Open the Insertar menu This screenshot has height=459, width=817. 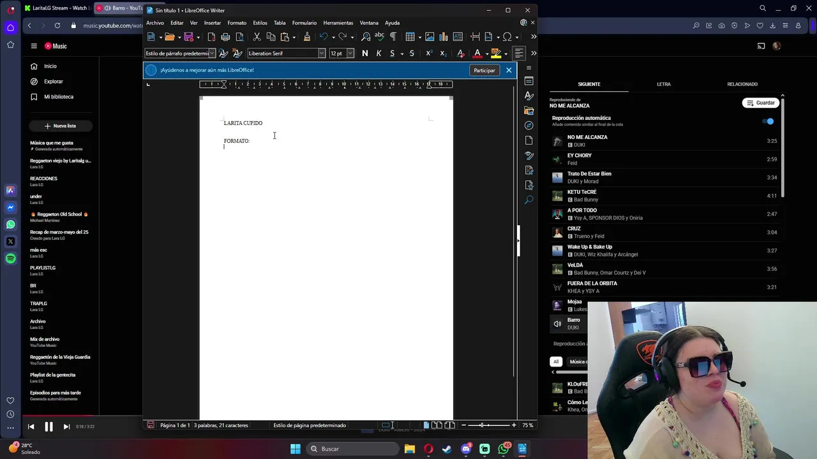pos(213,23)
